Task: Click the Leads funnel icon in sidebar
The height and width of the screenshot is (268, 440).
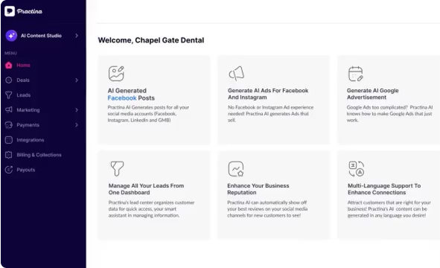Action: pyautogui.click(x=9, y=95)
